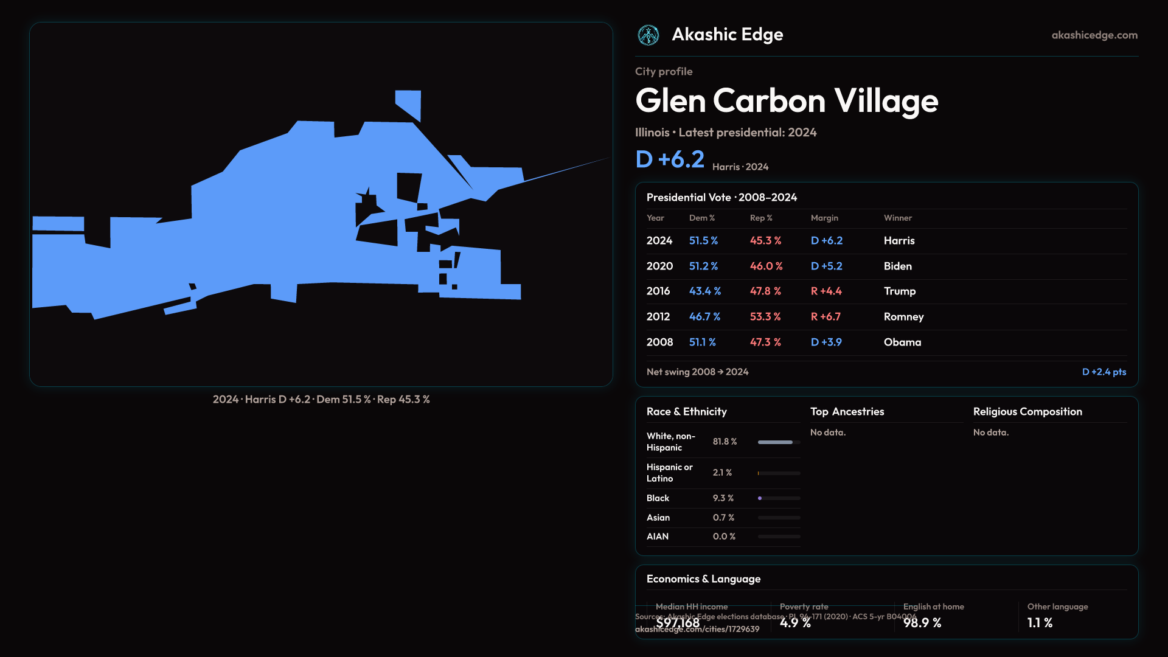Click the Race & Ethnicity section heading
The image size is (1168, 657).
coord(686,412)
